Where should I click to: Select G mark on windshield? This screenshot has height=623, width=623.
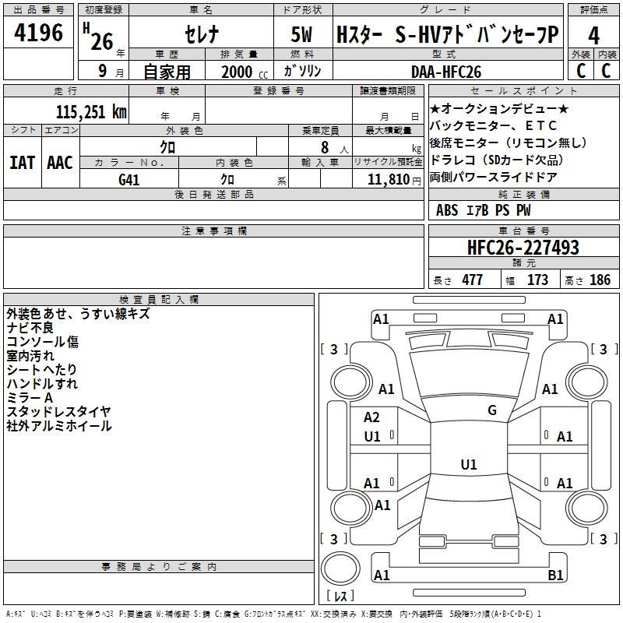(492, 410)
